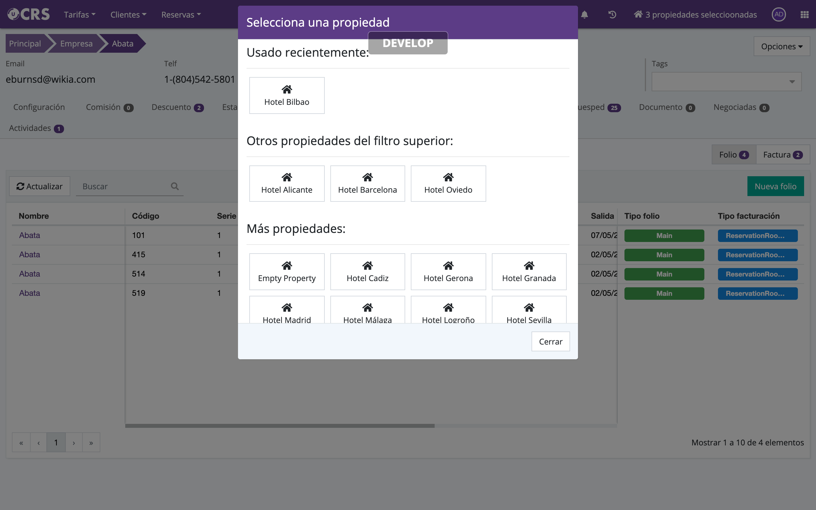Viewport: 816px width, 510px height.
Task: Open the Clientes dropdown menu
Action: click(x=128, y=15)
